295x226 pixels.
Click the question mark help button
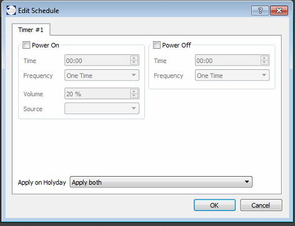click(260, 11)
